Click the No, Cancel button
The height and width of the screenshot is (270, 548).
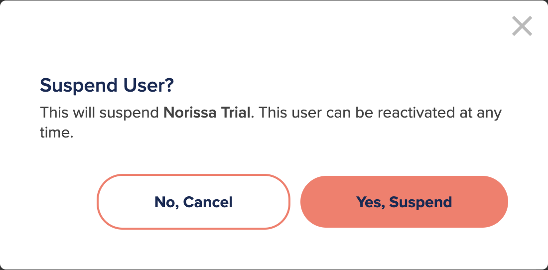click(193, 202)
